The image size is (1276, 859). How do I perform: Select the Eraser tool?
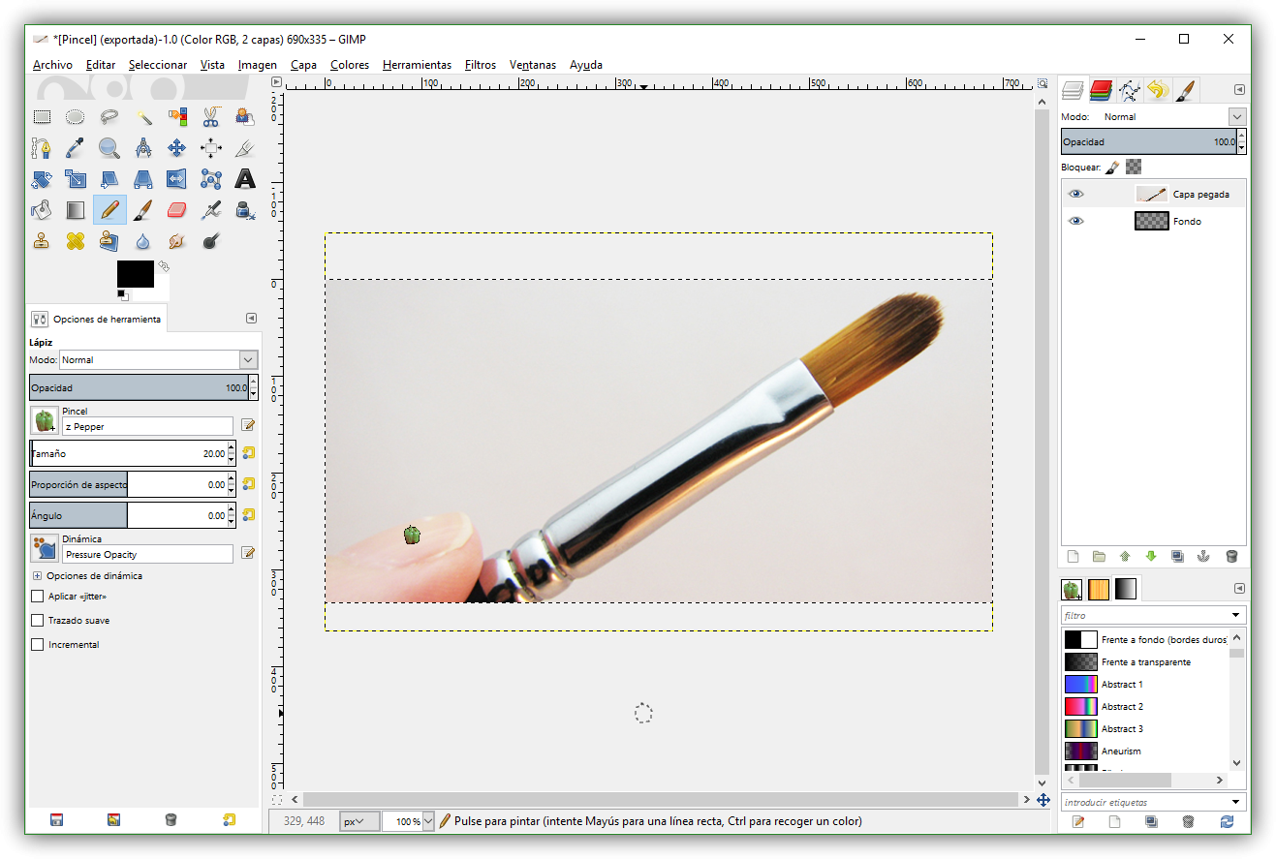(x=177, y=209)
